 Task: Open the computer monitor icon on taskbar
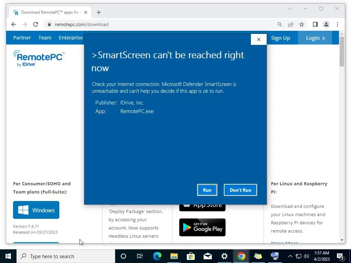[275, 256]
